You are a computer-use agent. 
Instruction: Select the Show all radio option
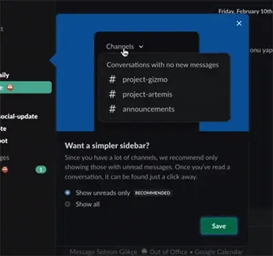[68, 204]
